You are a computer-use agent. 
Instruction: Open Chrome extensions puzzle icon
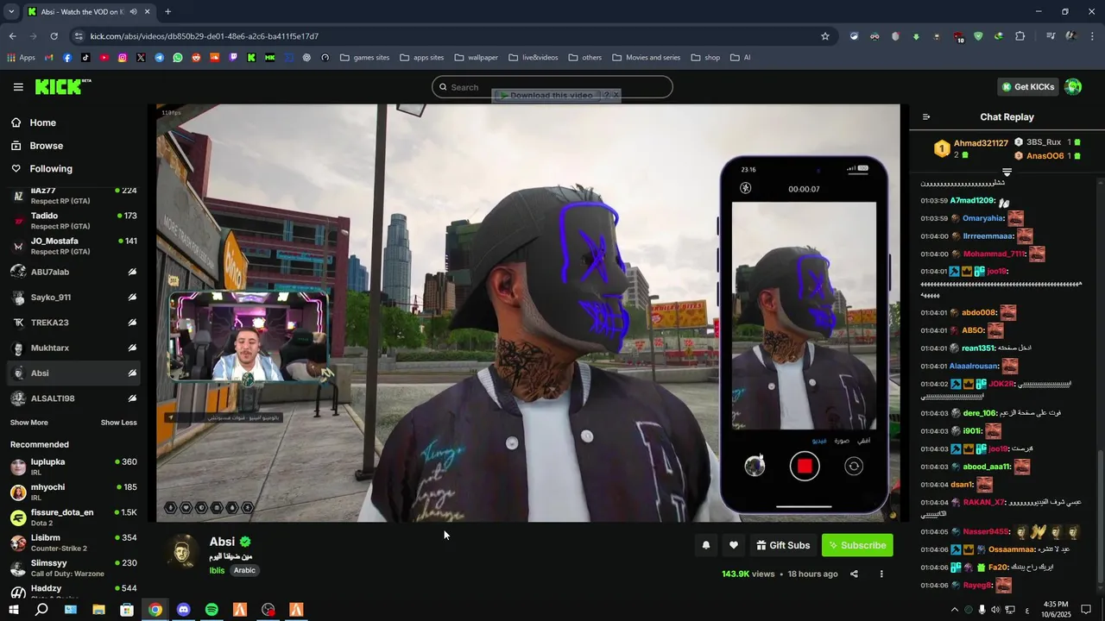point(1020,36)
